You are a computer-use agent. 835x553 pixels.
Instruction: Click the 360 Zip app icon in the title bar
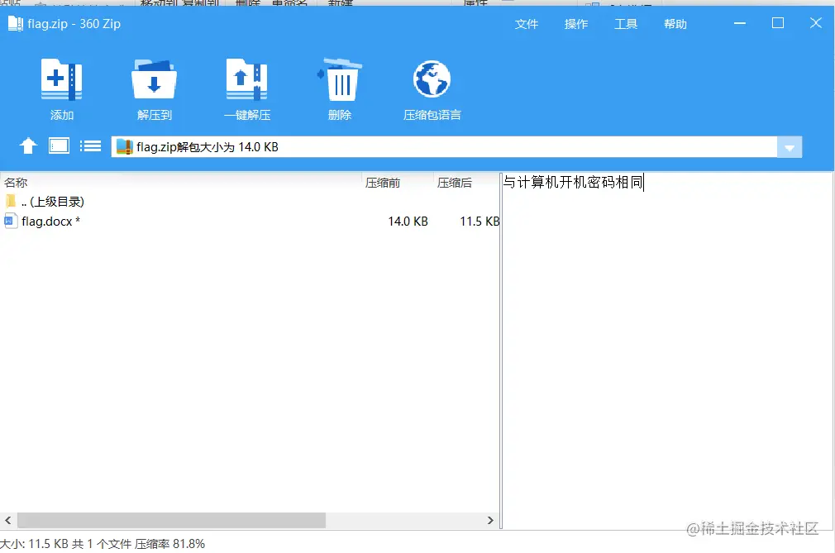[x=16, y=23]
